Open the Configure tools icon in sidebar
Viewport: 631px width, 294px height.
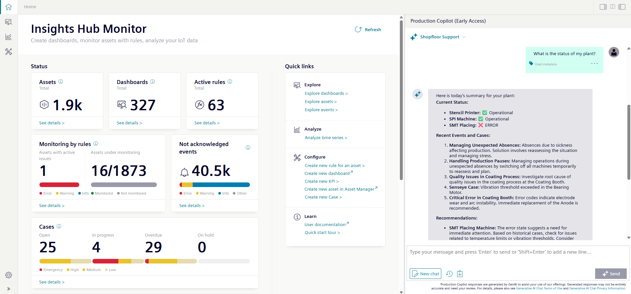9,52
